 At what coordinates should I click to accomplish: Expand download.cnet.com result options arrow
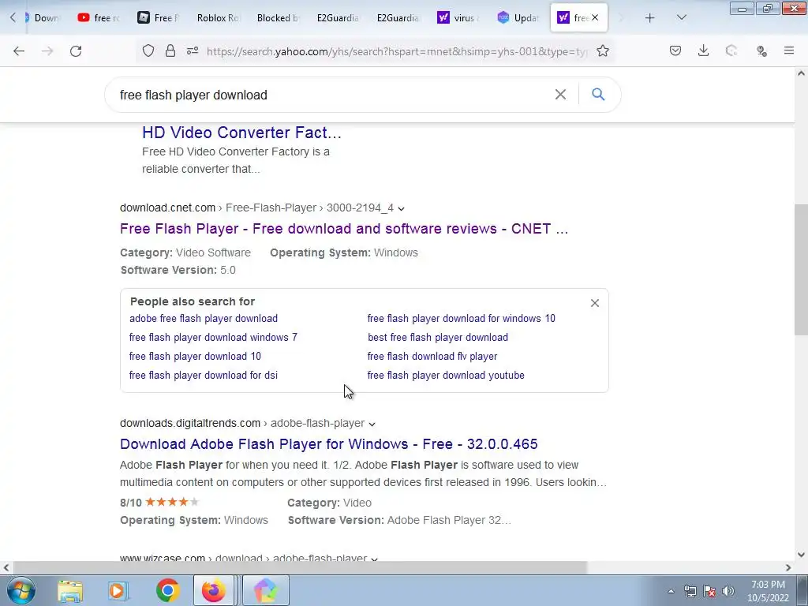point(402,208)
